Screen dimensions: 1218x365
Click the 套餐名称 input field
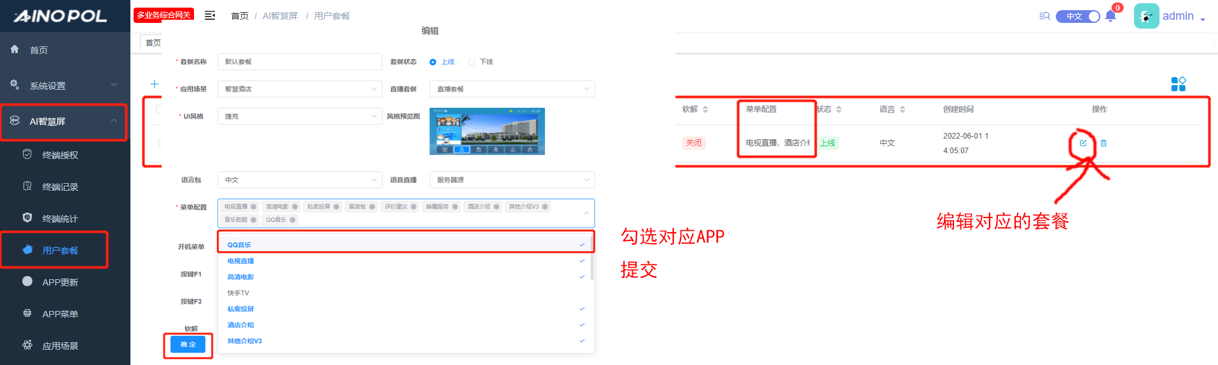click(x=300, y=62)
